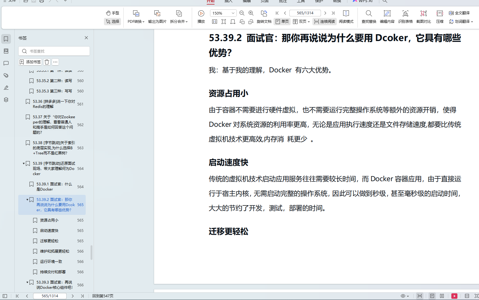Toggle navigation pane in status bar
This screenshot has width=479, height=300.
(5, 296)
